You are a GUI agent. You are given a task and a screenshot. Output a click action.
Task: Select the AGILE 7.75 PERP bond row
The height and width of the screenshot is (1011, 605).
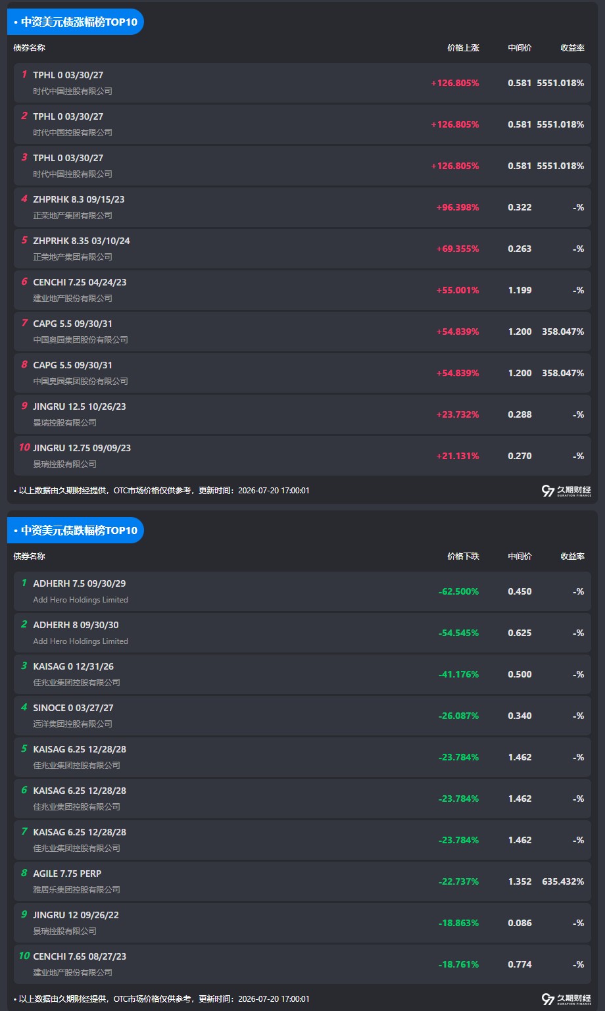[302, 881]
